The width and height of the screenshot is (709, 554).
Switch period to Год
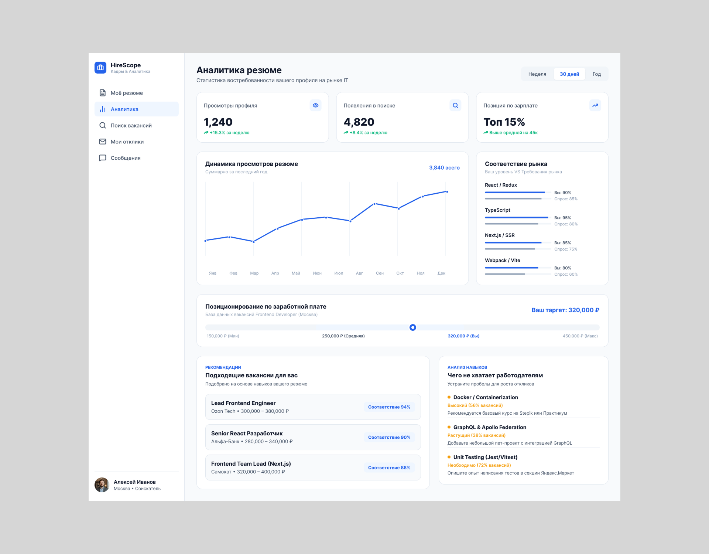click(x=597, y=74)
